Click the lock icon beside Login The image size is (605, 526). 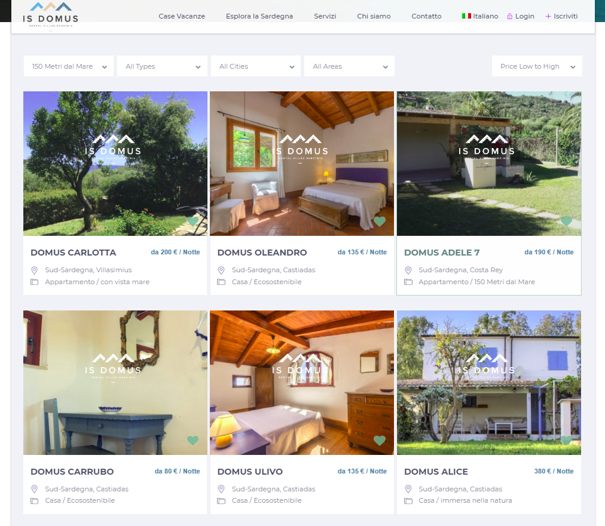510,16
